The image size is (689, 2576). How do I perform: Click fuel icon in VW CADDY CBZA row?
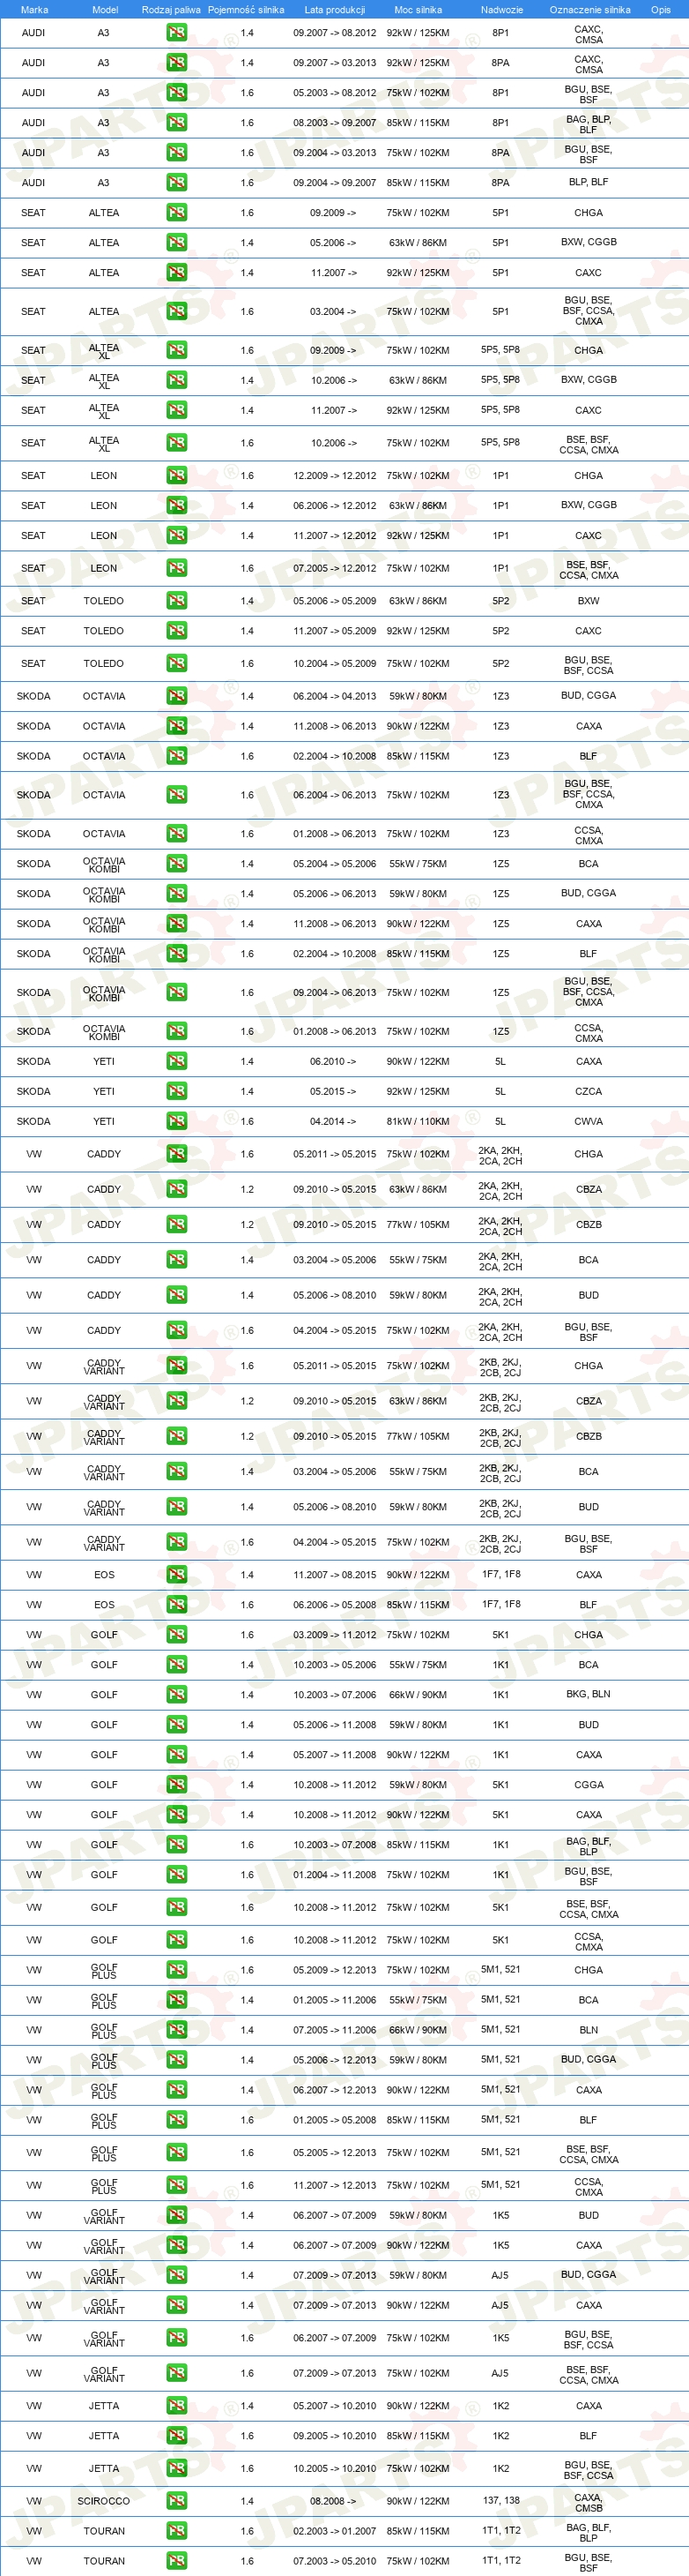[x=177, y=1189]
